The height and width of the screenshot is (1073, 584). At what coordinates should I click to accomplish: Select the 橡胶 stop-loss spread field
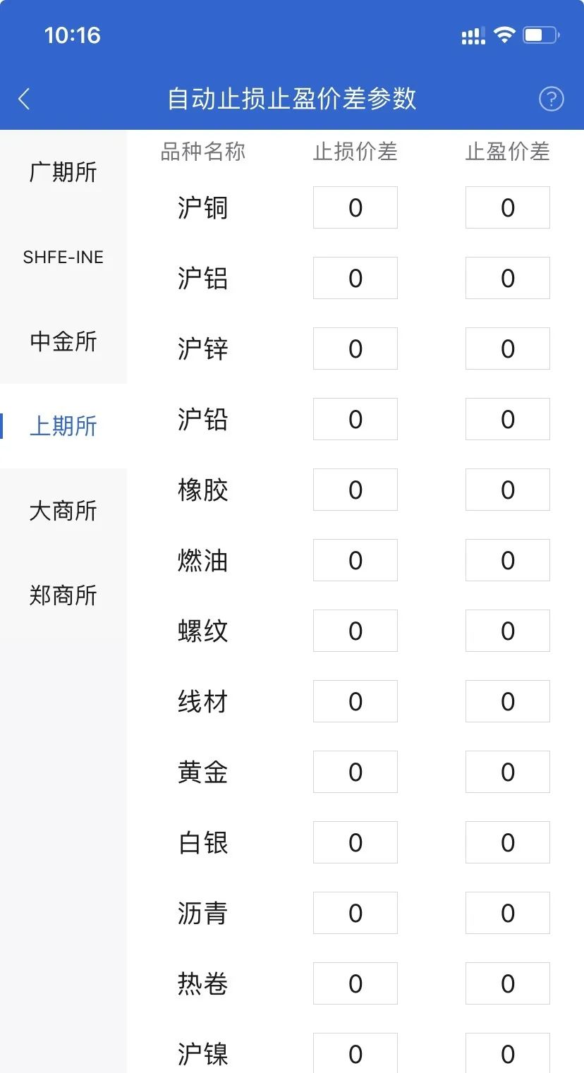click(355, 490)
